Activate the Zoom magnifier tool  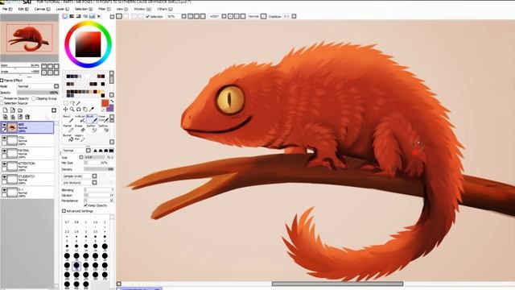tap(72, 110)
